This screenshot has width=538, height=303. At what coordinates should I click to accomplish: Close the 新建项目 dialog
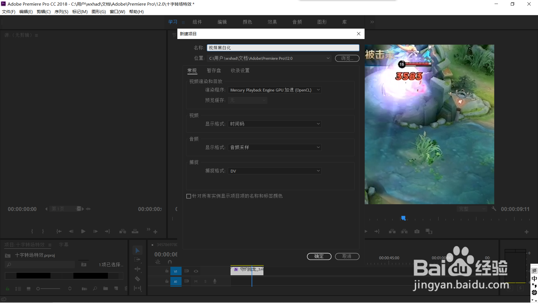tap(359, 34)
